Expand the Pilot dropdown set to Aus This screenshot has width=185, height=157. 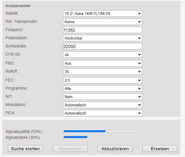click(x=102, y=63)
